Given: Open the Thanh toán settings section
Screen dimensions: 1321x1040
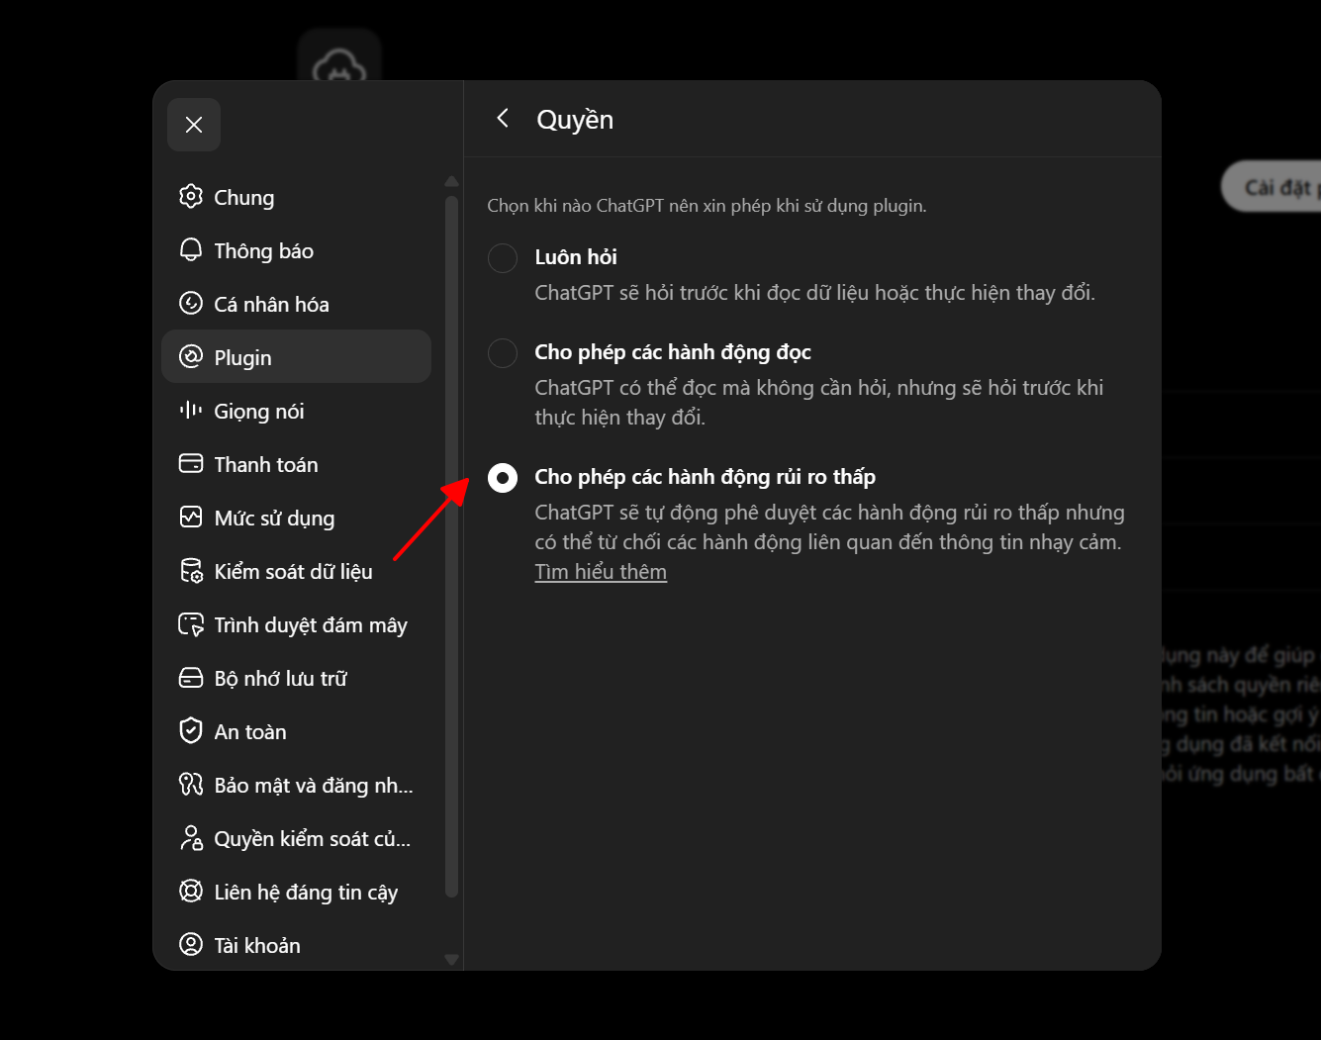Looking at the screenshot, I should [296, 464].
